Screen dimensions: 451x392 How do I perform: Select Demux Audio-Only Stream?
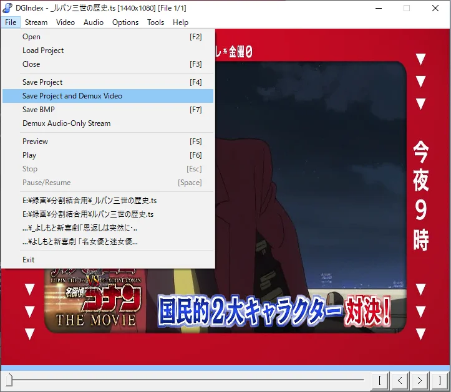coord(66,123)
